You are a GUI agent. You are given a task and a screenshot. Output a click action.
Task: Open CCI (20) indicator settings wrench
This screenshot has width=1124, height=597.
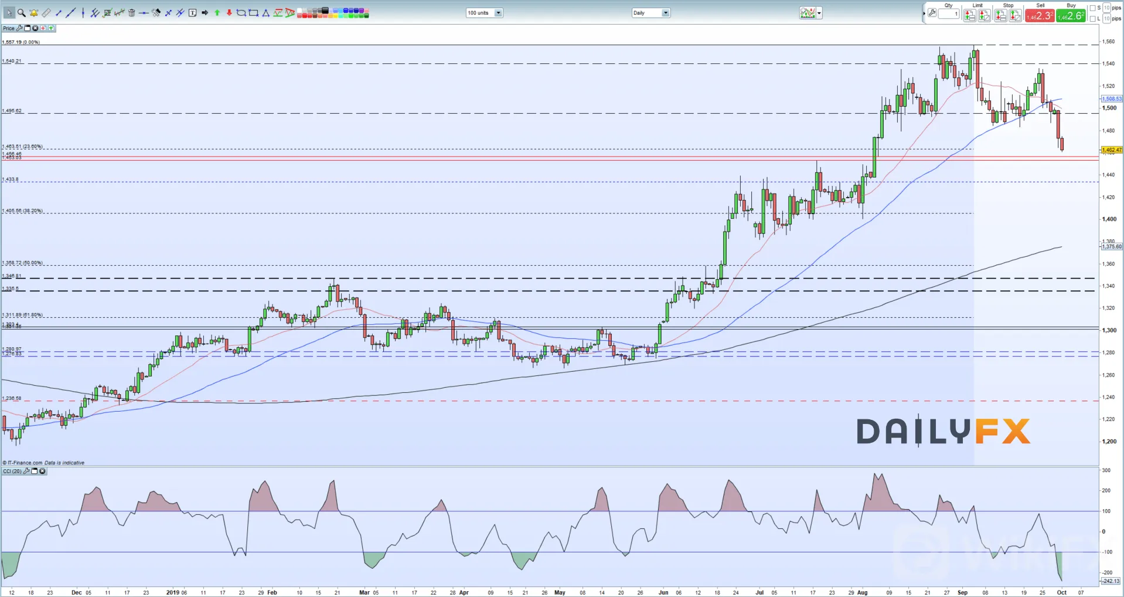[26, 471]
